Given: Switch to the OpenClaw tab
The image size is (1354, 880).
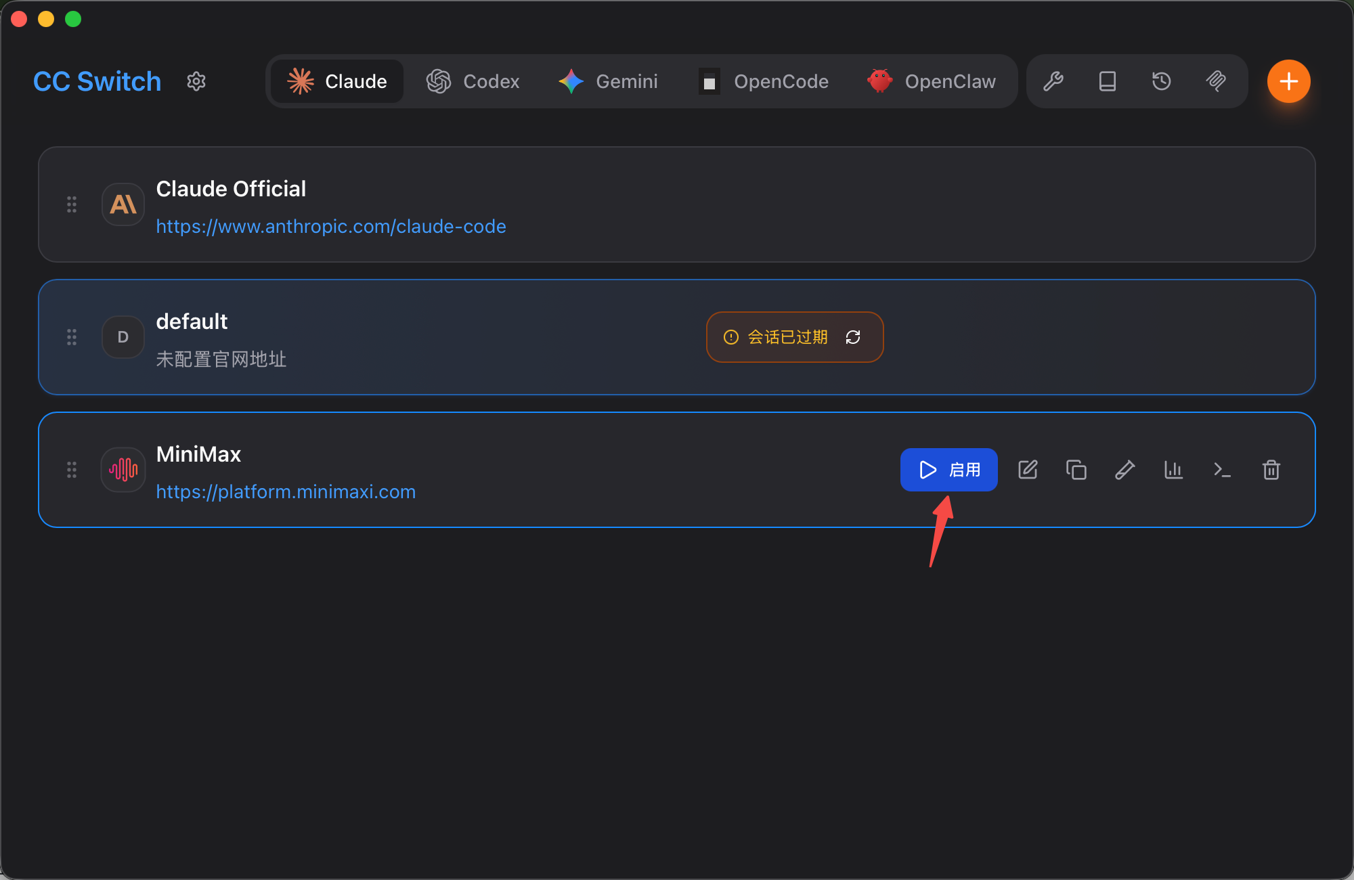Looking at the screenshot, I should (932, 81).
